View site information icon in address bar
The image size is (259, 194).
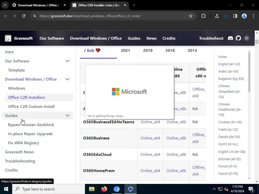(34, 16)
